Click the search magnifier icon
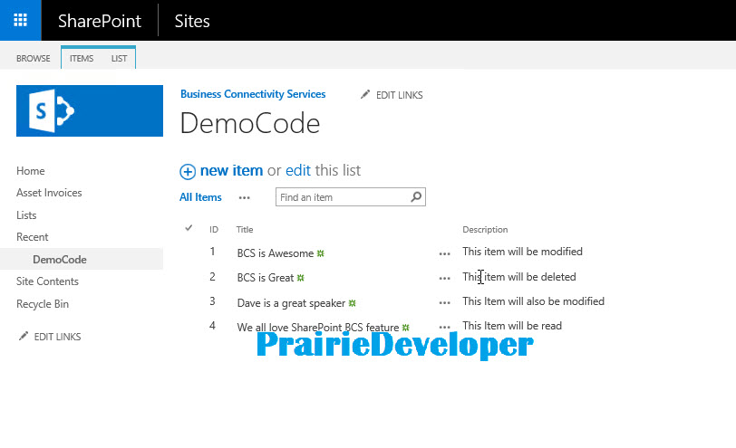The height and width of the screenshot is (448, 736). tap(416, 196)
